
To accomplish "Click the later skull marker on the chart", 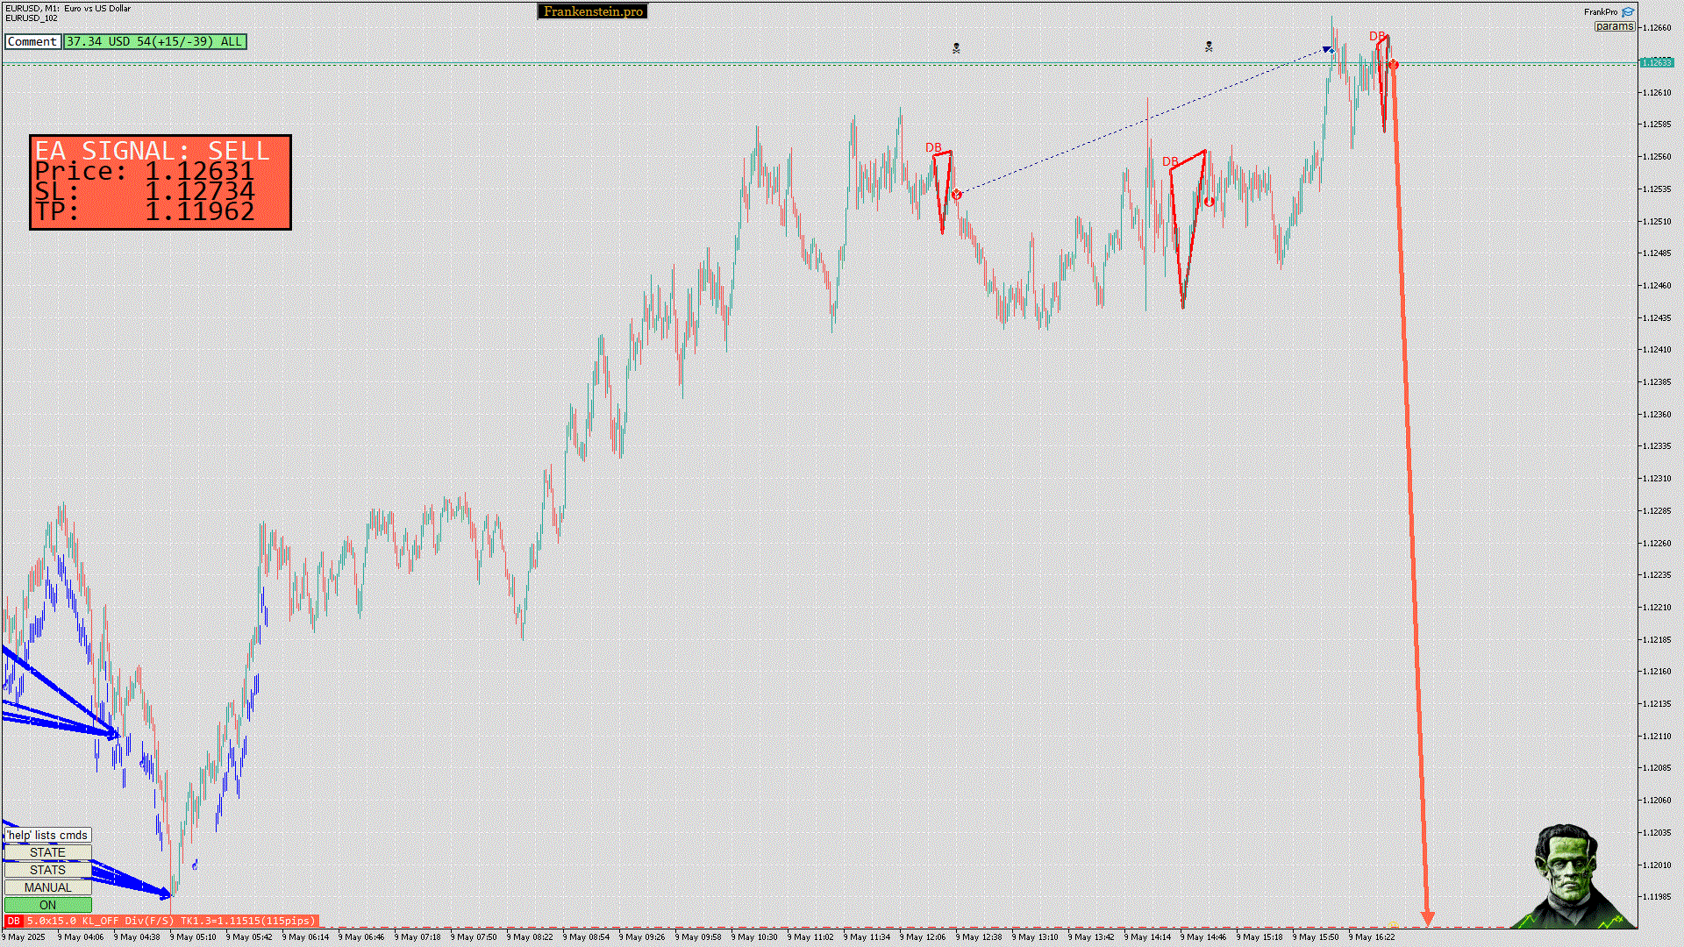I will pyautogui.click(x=1209, y=46).
